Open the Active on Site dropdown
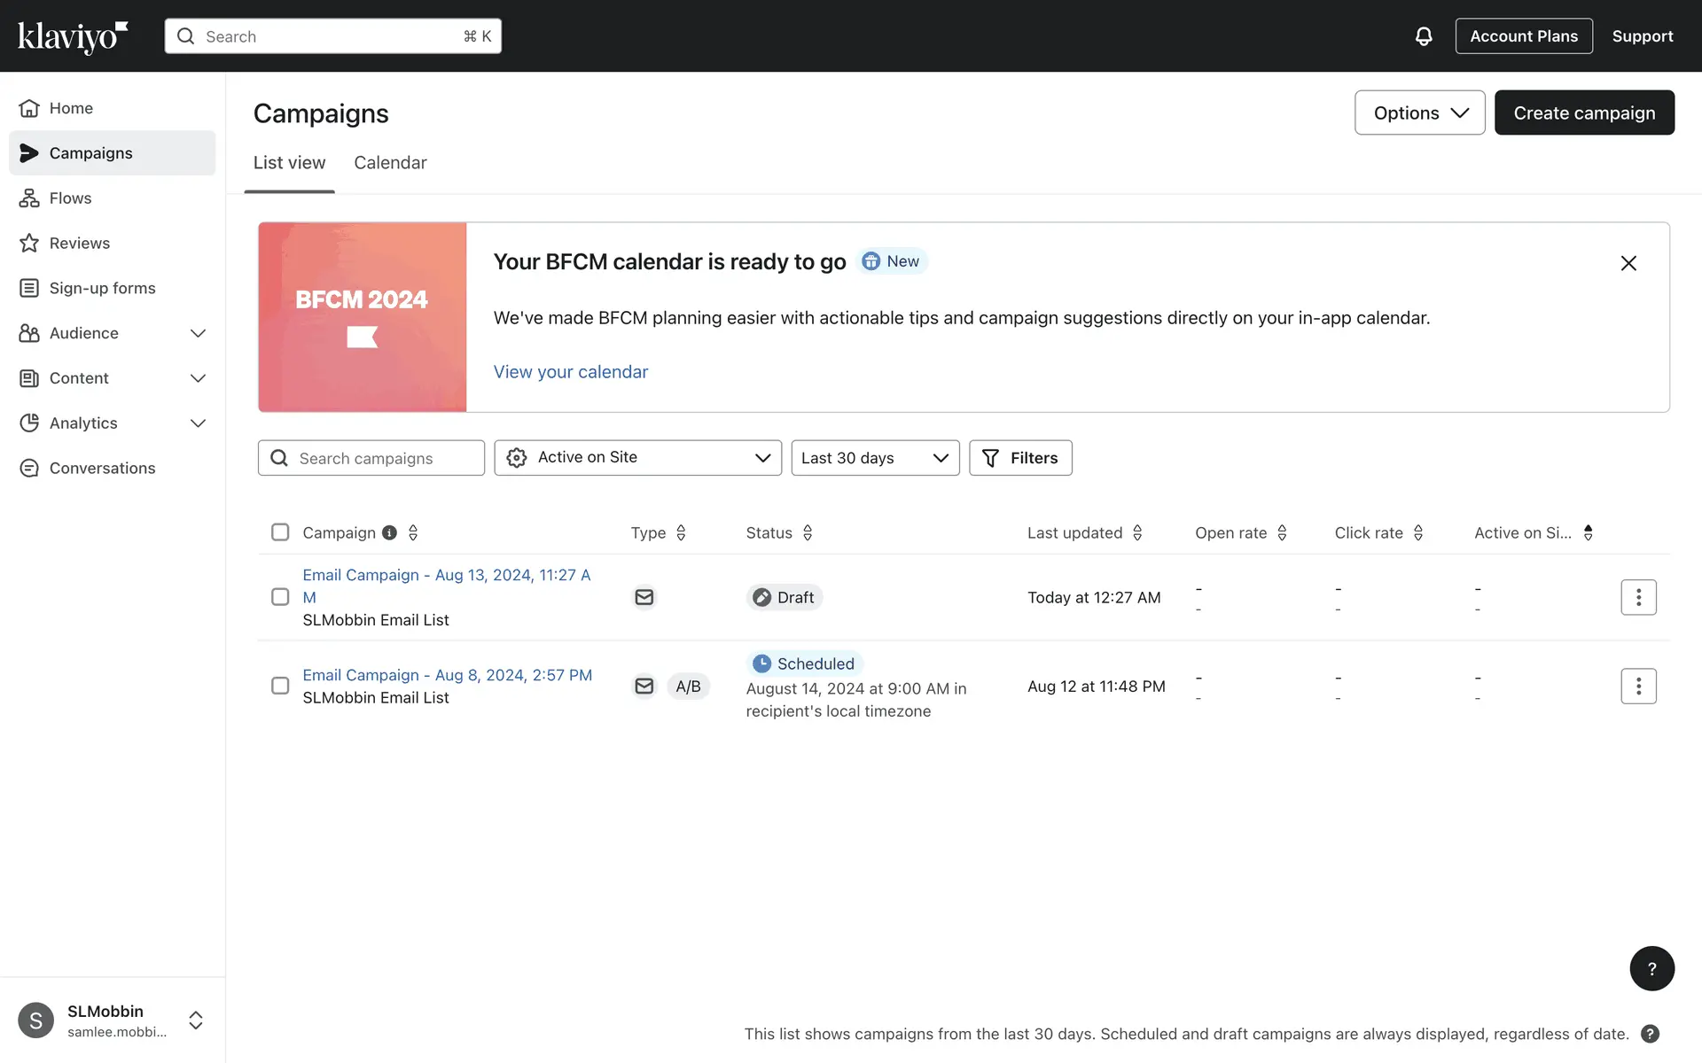This screenshot has width=1702, height=1063. [x=637, y=458]
